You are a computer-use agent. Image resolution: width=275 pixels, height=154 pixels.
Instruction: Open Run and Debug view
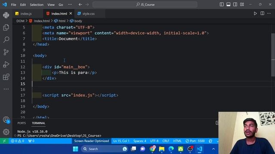pyautogui.click(x=6, y=65)
